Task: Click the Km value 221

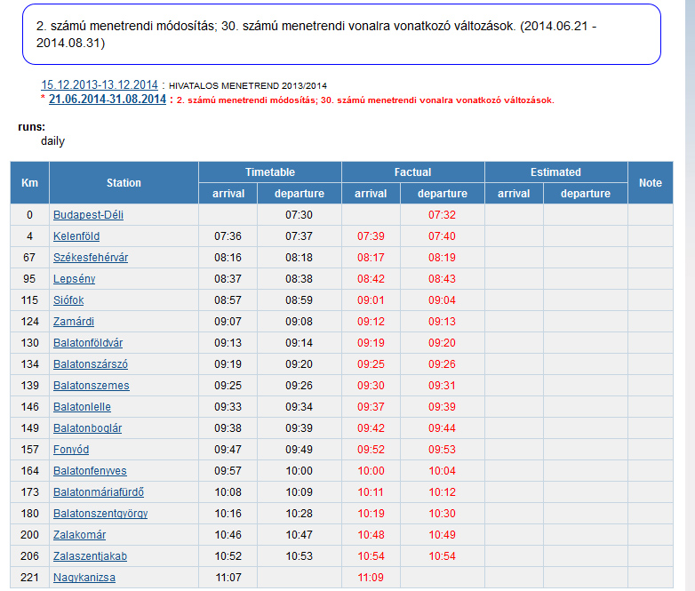Action: (x=29, y=578)
